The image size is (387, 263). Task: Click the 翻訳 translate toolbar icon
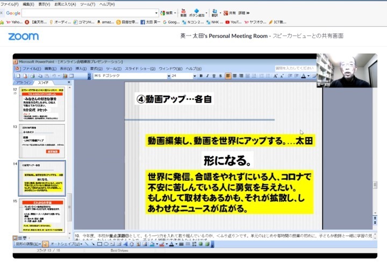[x=214, y=13]
